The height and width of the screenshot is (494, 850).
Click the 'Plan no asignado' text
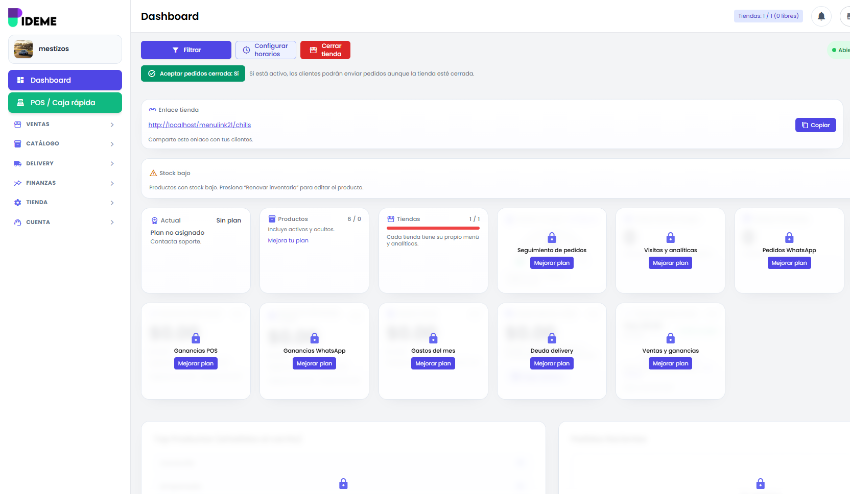(177, 233)
